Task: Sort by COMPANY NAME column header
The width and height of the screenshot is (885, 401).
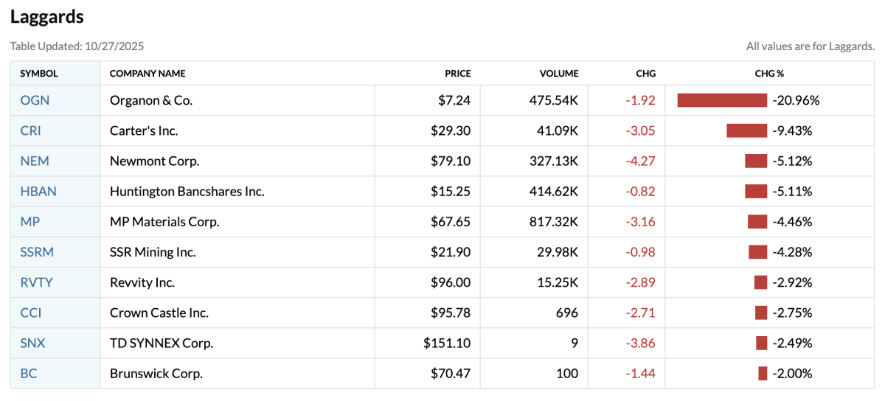Action: coord(147,74)
